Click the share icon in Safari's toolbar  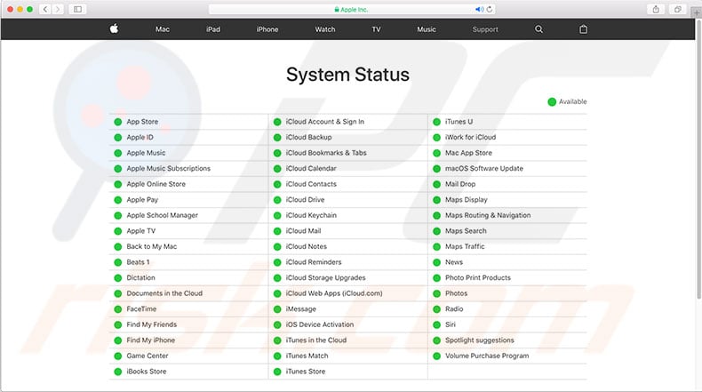(656, 9)
